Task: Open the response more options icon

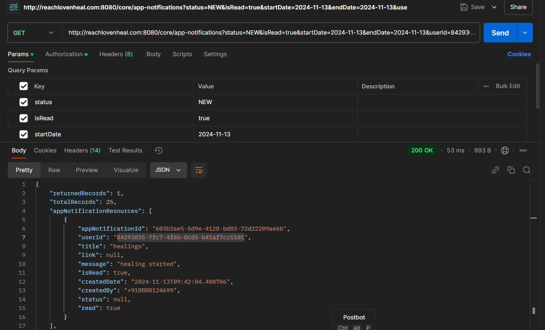Action: (523, 150)
